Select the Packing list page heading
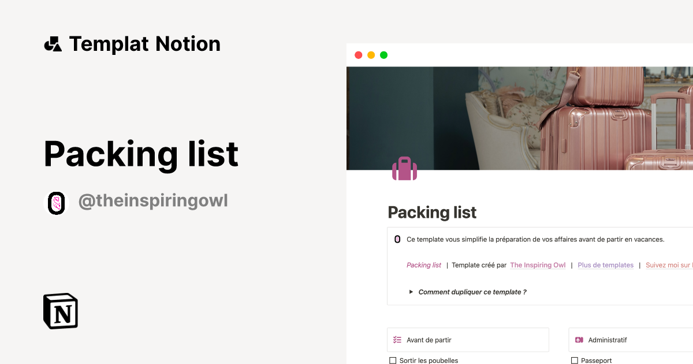Screen dimensions: 693x364 432,213
